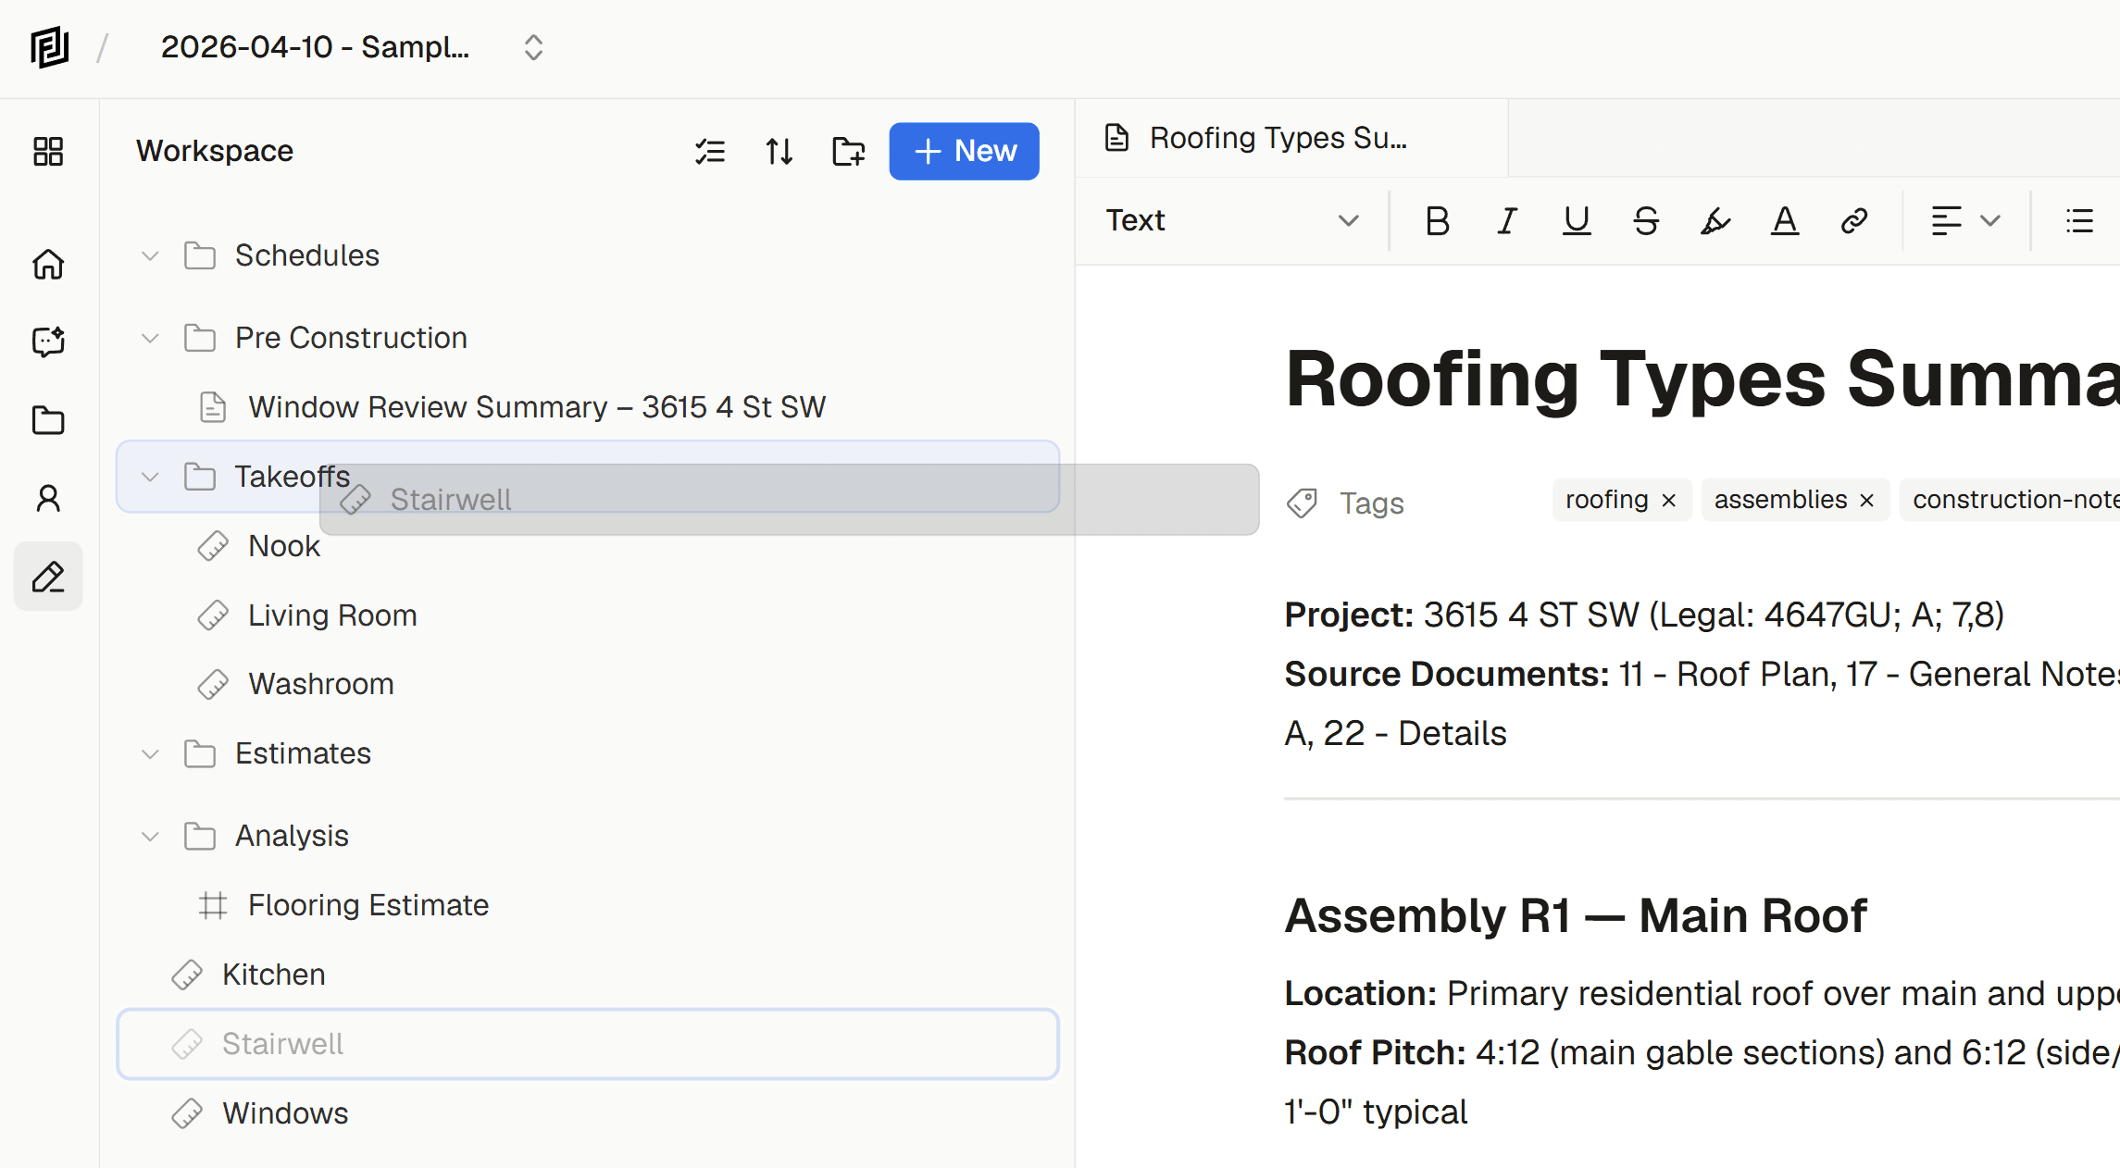2120x1168 pixels.
Task: Click the highlighter pen icon
Action: click(1715, 221)
